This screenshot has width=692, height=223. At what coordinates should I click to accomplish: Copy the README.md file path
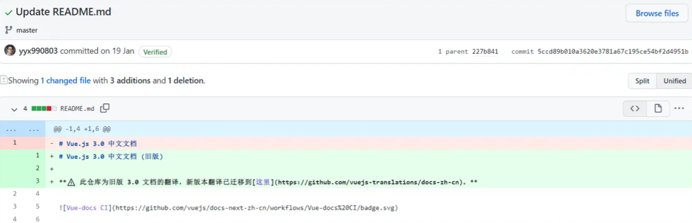pyautogui.click(x=105, y=108)
